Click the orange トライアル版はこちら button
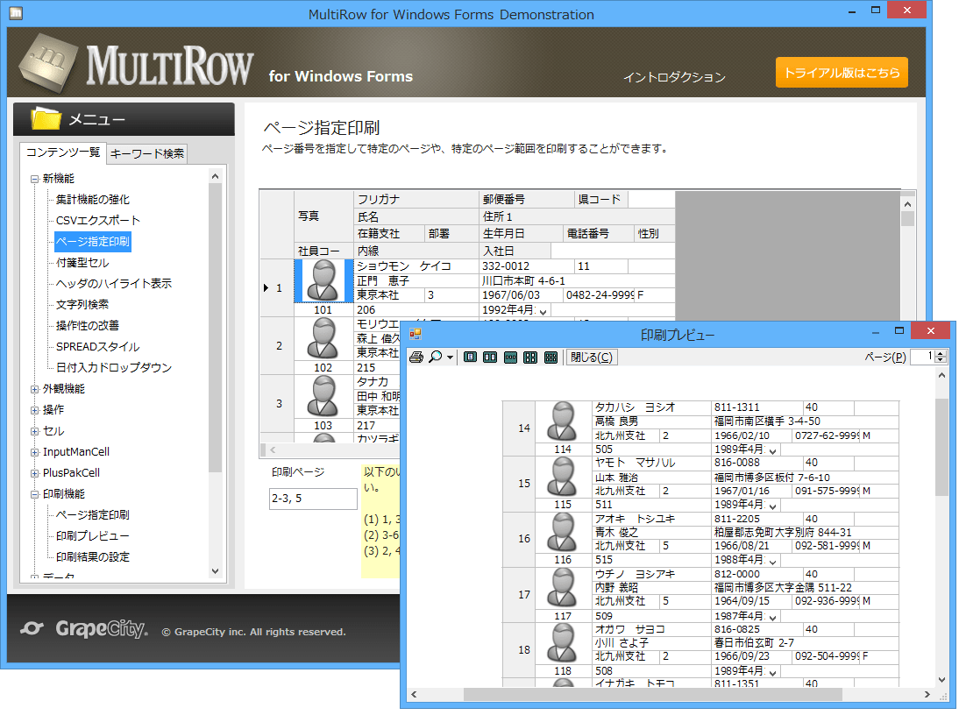Screen dimensions: 959x715 pyautogui.click(x=842, y=72)
